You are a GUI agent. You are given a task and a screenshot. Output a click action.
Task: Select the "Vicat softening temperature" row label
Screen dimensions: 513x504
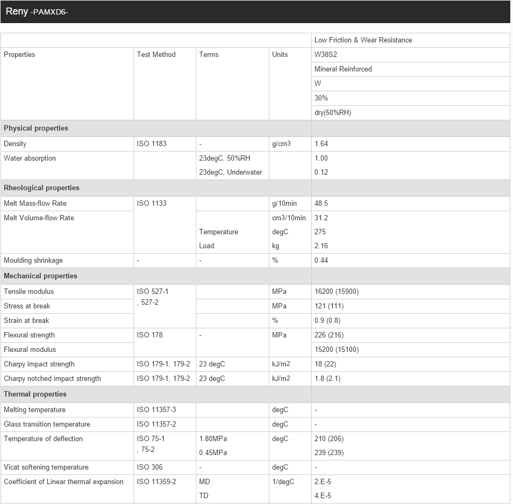(x=46, y=467)
